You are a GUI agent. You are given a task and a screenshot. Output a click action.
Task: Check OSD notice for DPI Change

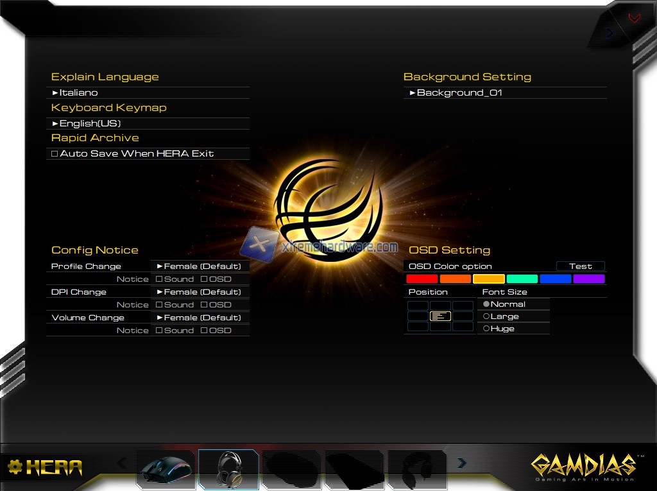tap(204, 305)
